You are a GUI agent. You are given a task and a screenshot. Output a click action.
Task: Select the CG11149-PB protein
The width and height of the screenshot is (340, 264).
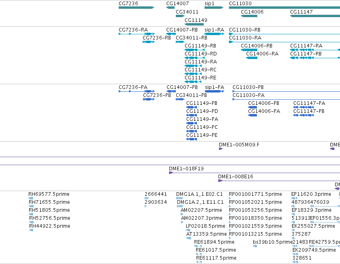tap(191, 107)
